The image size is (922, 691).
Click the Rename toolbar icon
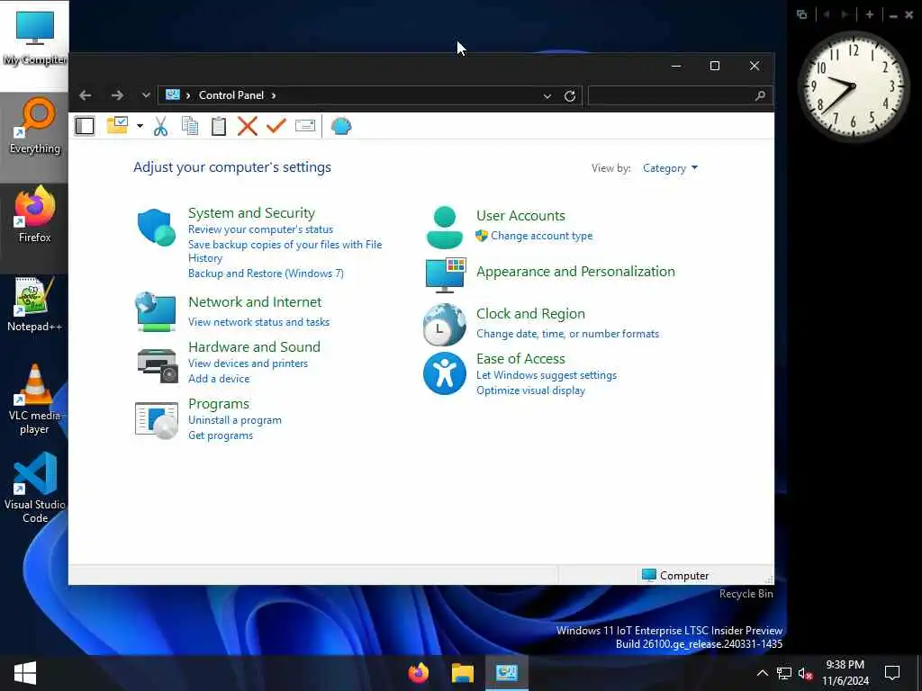pos(305,125)
